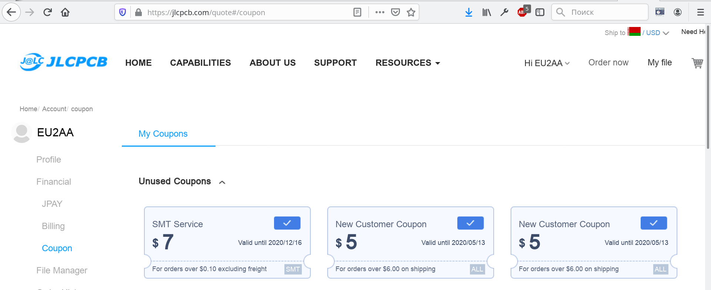This screenshot has width=711, height=290.
Task: Toggle the middle New Customer Coupon checkbox
Action: pyautogui.click(x=470, y=223)
